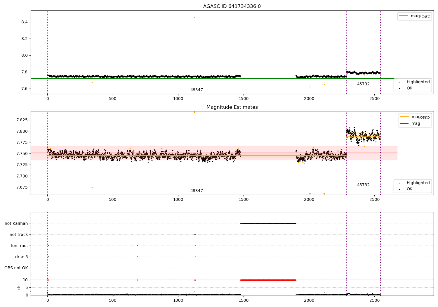The width and height of the screenshot is (438, 307).
Task: Select the red 'mag' legend entry
Action: pos(410,123)
